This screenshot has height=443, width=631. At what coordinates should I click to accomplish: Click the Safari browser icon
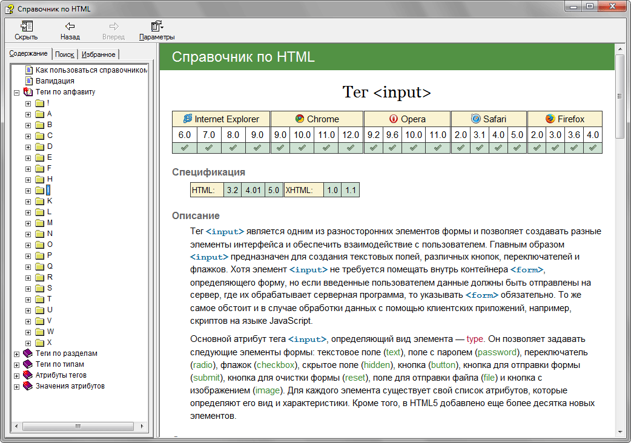pyautogui.click(x=475, y=119)
